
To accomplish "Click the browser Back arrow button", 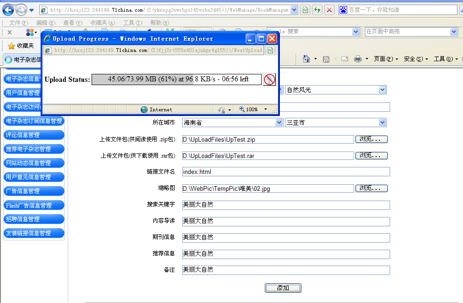I will pyautogui.click(x=8, y=10).
